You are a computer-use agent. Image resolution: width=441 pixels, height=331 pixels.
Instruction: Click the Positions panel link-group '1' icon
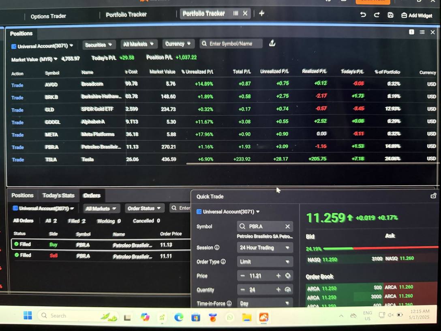(x=411, y=32)
